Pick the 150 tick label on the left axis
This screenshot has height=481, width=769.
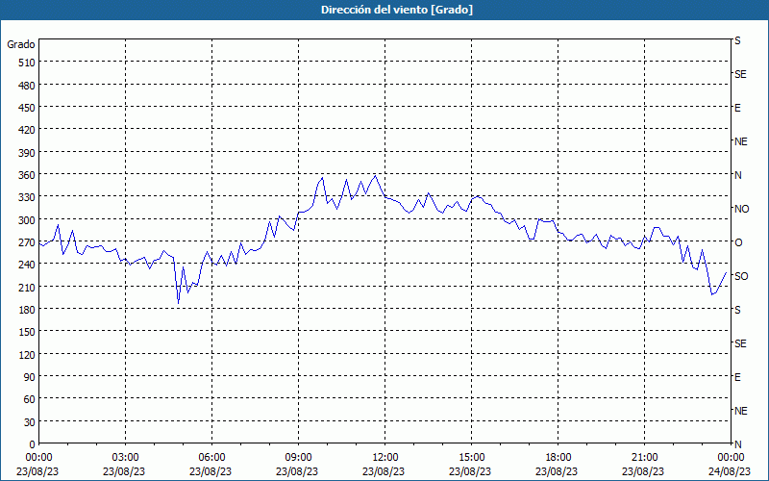point(27,332)
